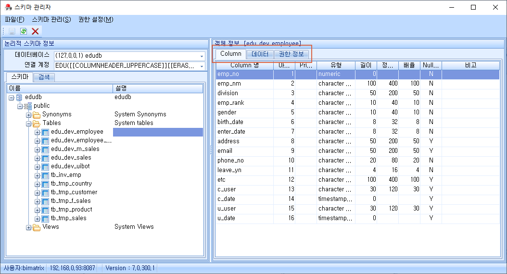Expand the tb_tmp_sales table node

(x=38, y=219)
